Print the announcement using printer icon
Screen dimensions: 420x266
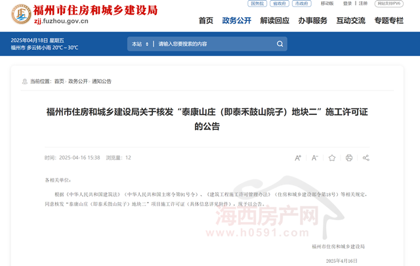pos(349,158)
